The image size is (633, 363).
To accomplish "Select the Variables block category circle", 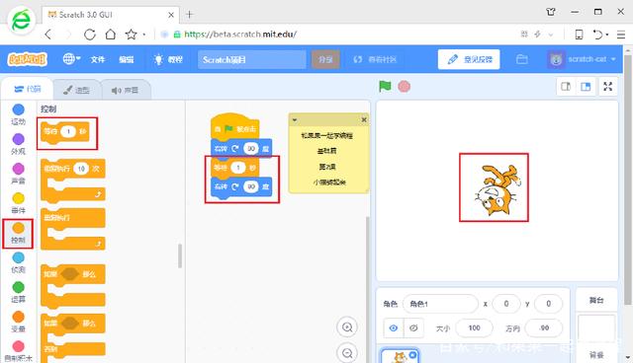I will [18, 317].
